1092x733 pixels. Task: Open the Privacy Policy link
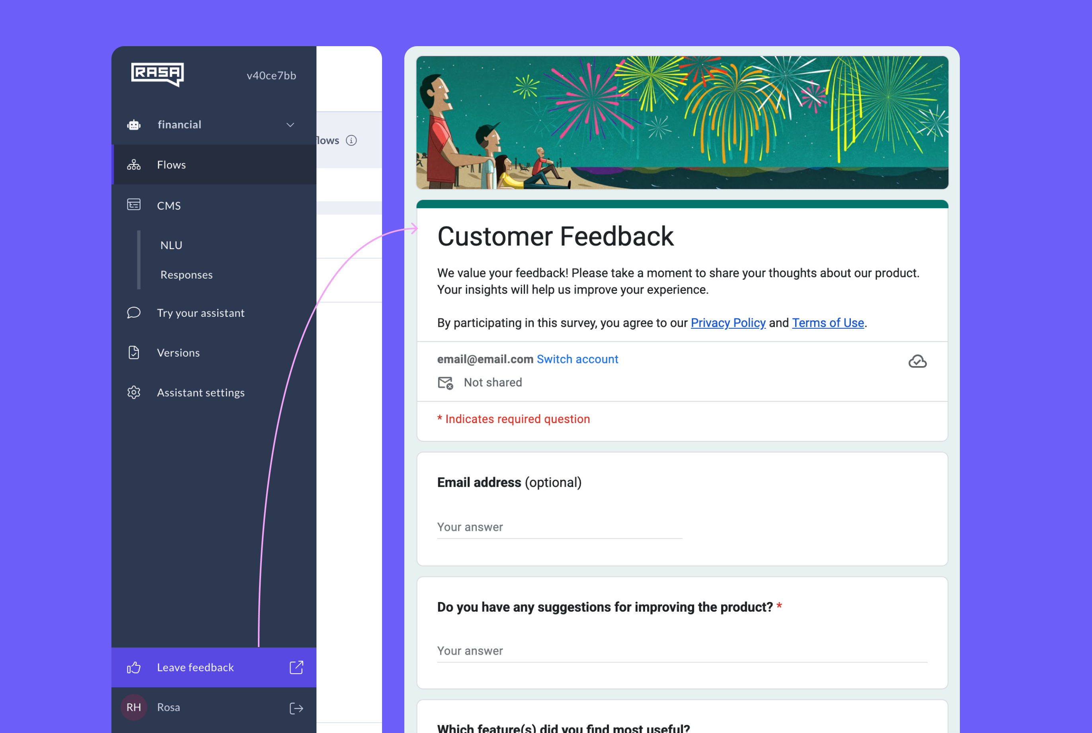point(728,323)
